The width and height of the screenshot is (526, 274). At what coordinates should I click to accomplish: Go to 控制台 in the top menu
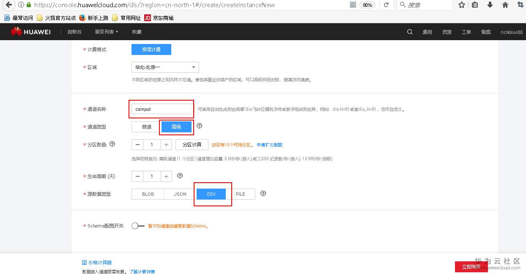75,31
